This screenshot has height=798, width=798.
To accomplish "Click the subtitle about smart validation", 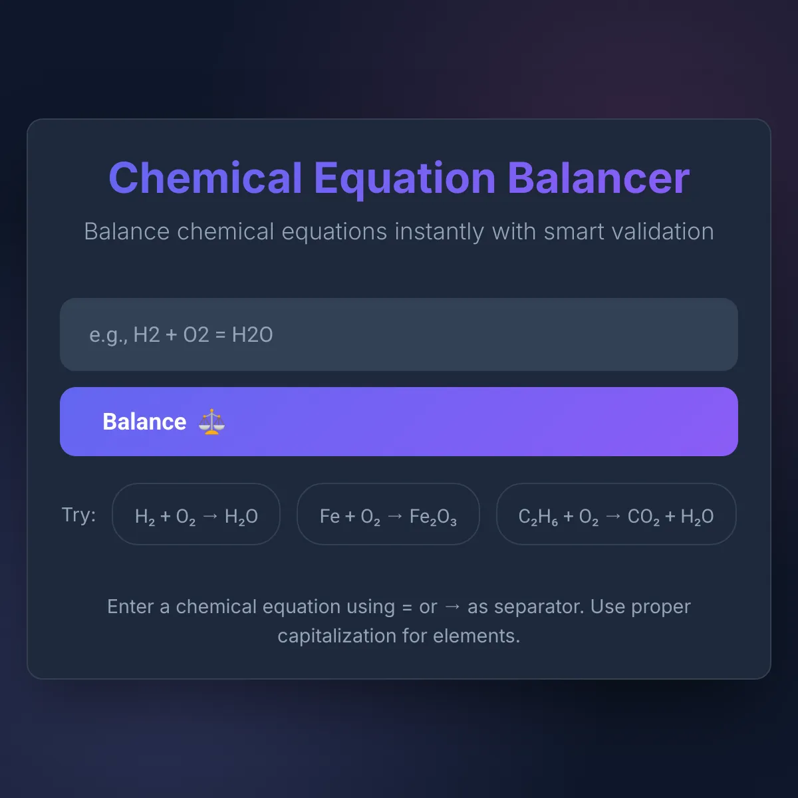I will (x=399, y=231).
